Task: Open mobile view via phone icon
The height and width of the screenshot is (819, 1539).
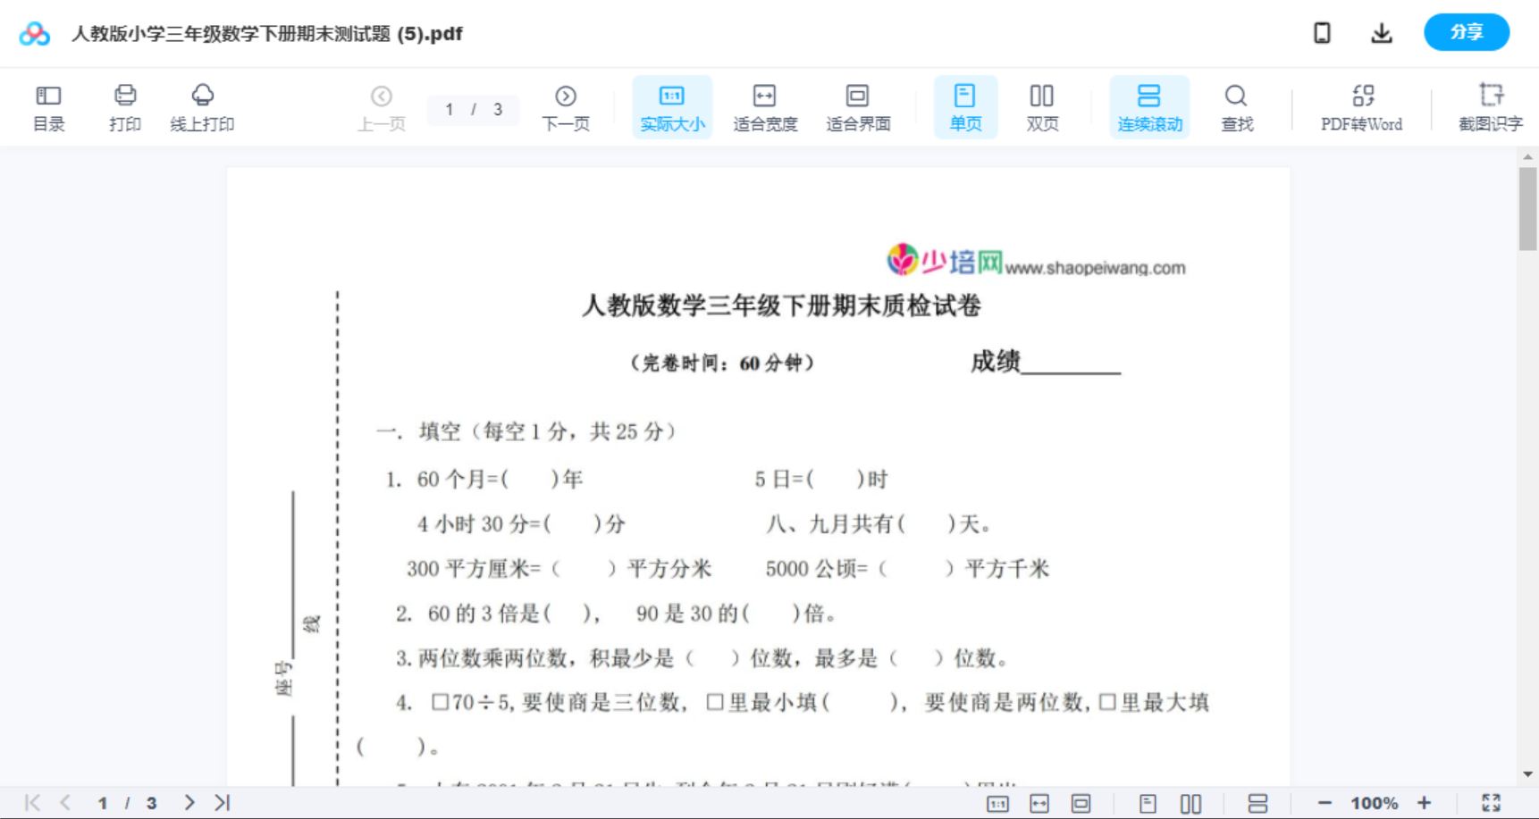Action: click(x=1322, y=32)
